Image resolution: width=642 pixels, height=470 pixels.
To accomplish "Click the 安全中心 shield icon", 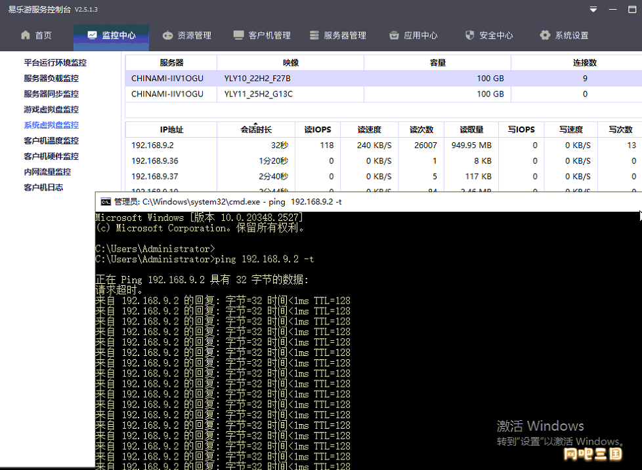I will point(469,35).
